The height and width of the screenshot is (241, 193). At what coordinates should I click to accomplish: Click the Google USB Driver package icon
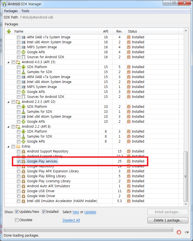23,191
